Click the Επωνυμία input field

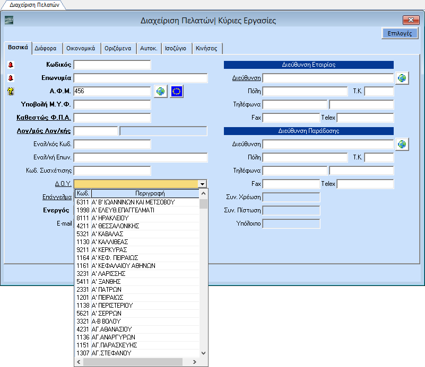pos(141,78)
